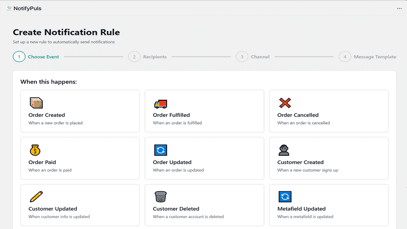The width and height of the screenshot is (407, 229).
Task: Select the Metafield Updated event title
Action: coord(301,209)
